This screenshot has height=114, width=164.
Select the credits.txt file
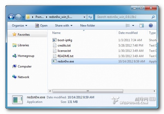point(64,46)
